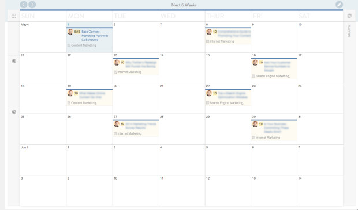Select the empty May 12 day cell
This screenshot has height=210, width=358.
point(89,68)
